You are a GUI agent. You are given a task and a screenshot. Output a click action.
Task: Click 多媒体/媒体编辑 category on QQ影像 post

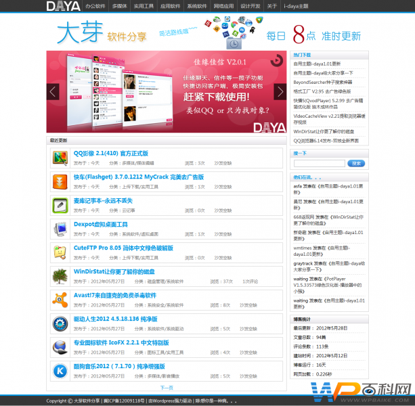click(138, 163)
